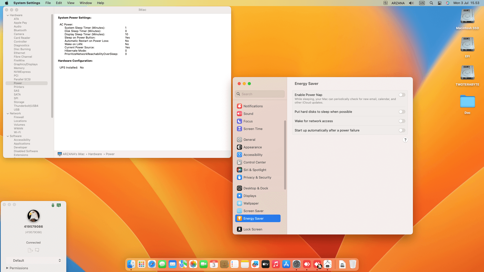Image resolution: width=484 pixels, height=272 pixels.
Task: Open the View menu
Action: pyautogui.click(x=71, y=3)
